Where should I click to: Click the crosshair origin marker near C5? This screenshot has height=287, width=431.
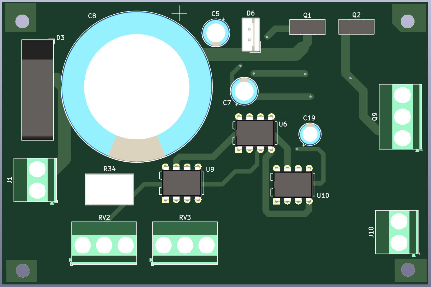pos(179,13)
